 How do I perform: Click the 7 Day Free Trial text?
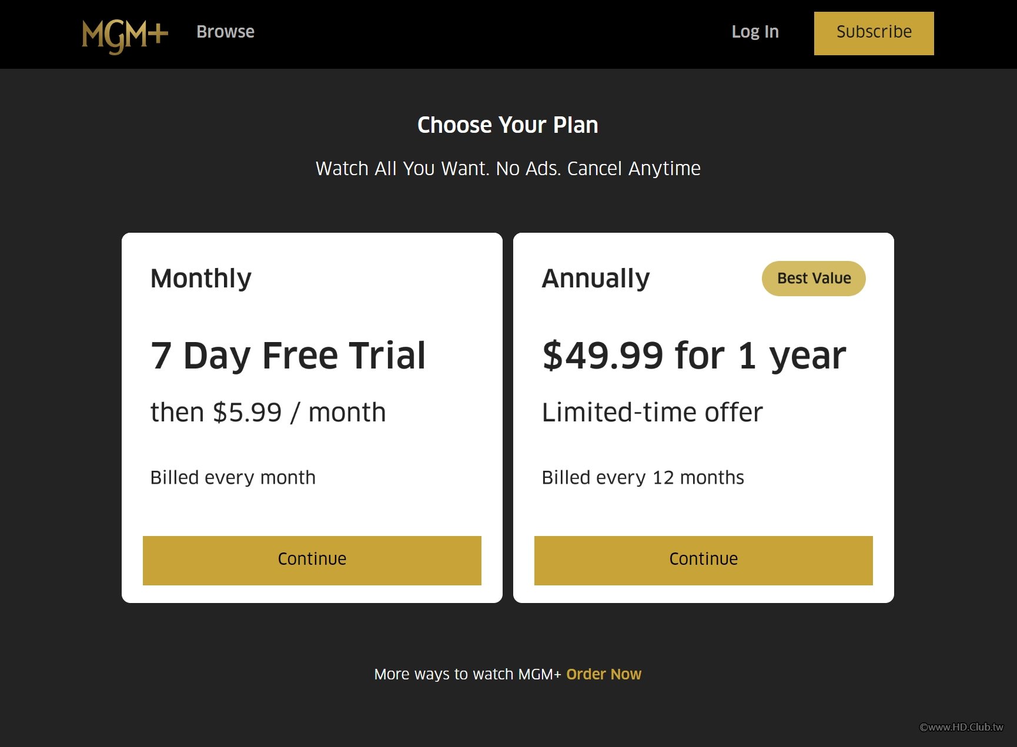(x=288, y=356)
